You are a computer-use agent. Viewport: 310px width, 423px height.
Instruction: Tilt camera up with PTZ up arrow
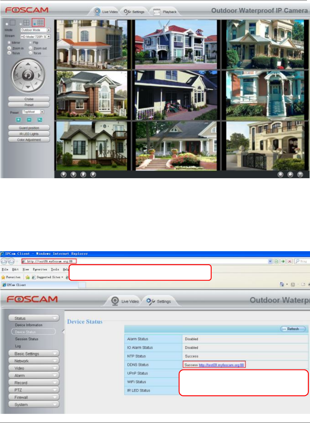pyautogui.click(x=28, y=64)
